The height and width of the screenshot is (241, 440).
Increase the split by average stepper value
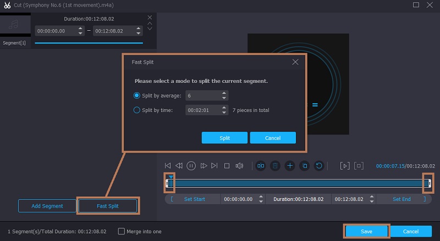pos(224,93)
